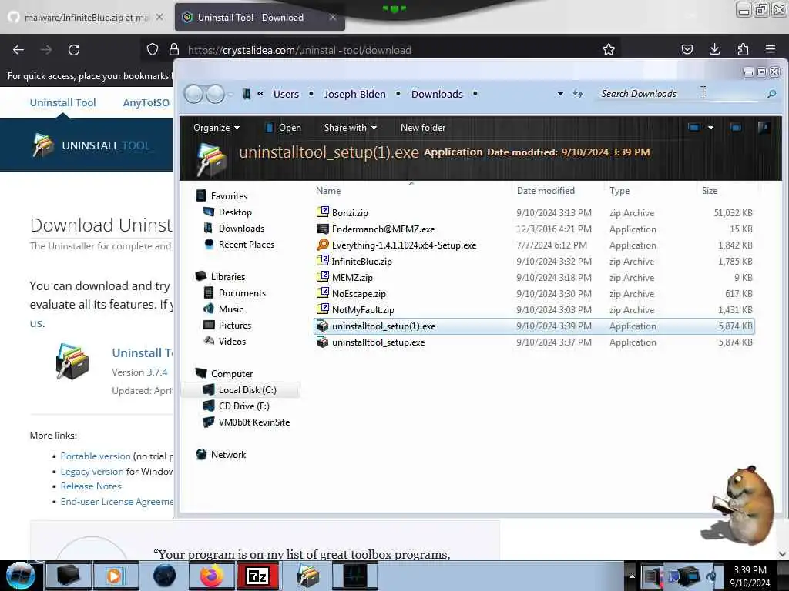Screen dimensions: 789x591
Task: Open Downloads under Favorites
Action: (x=241, y=228)
